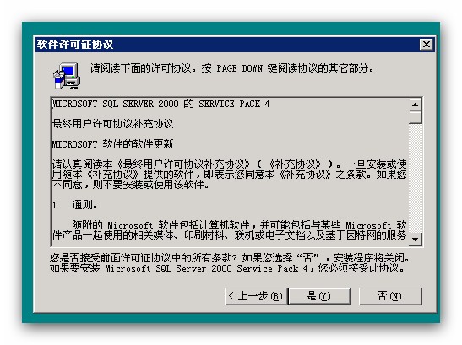462x345 pixels.
Task: Click the teal background outside the dialog
Action: pyautogui.click(x=28, y=176)
